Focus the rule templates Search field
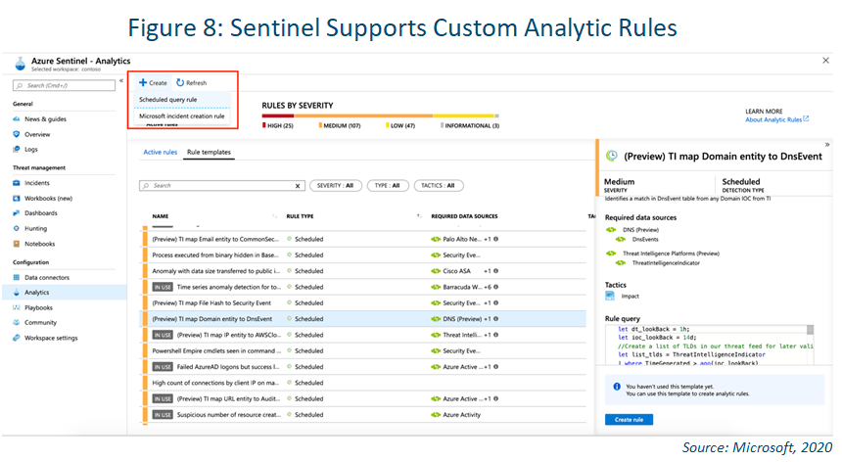This screenshot has width=842, height=462. 222,186
